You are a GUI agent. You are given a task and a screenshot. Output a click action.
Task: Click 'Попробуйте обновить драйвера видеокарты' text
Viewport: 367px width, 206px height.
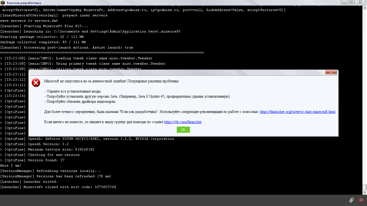pyautogui.click(x=80, y=102)
